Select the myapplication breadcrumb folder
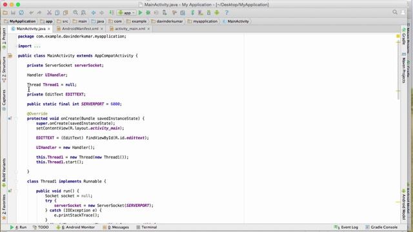 click(x=203, y=21)
